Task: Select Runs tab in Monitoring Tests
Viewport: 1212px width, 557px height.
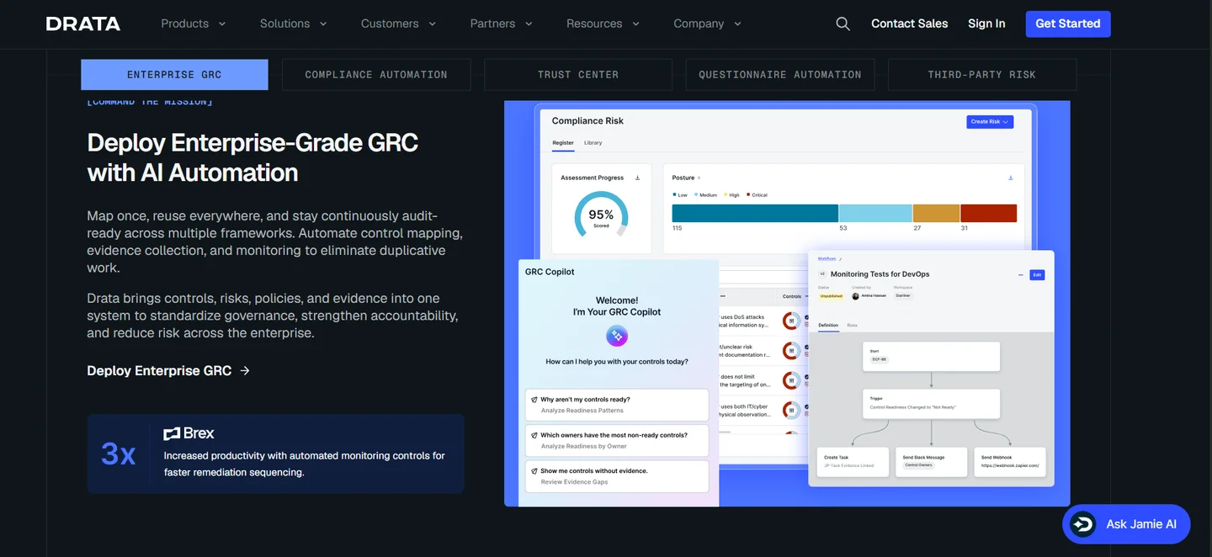Action: coord(852,325)
